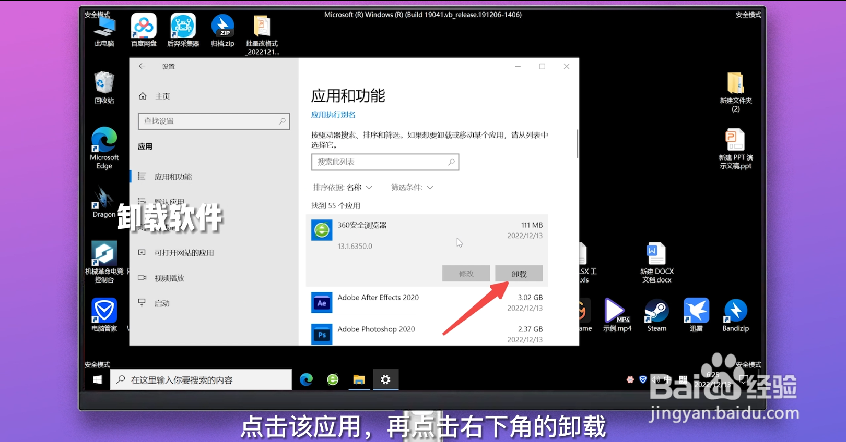Open 百度网盘 desktop icon

144,30
